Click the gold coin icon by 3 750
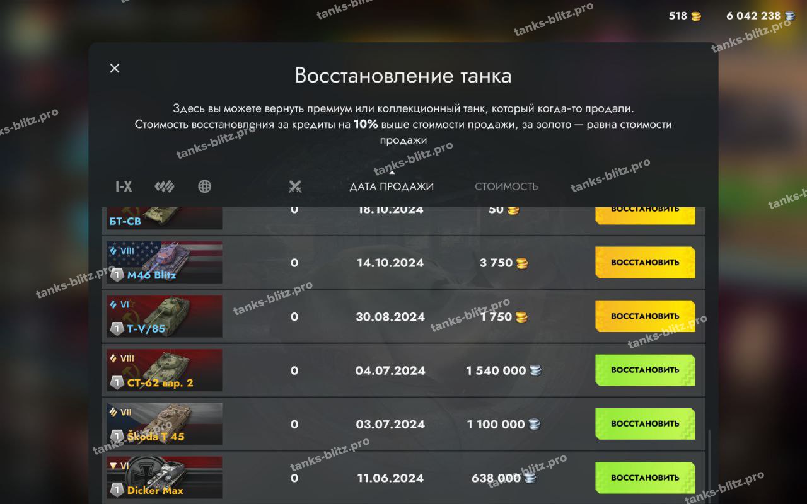The image size is (807, 504). 522,263
